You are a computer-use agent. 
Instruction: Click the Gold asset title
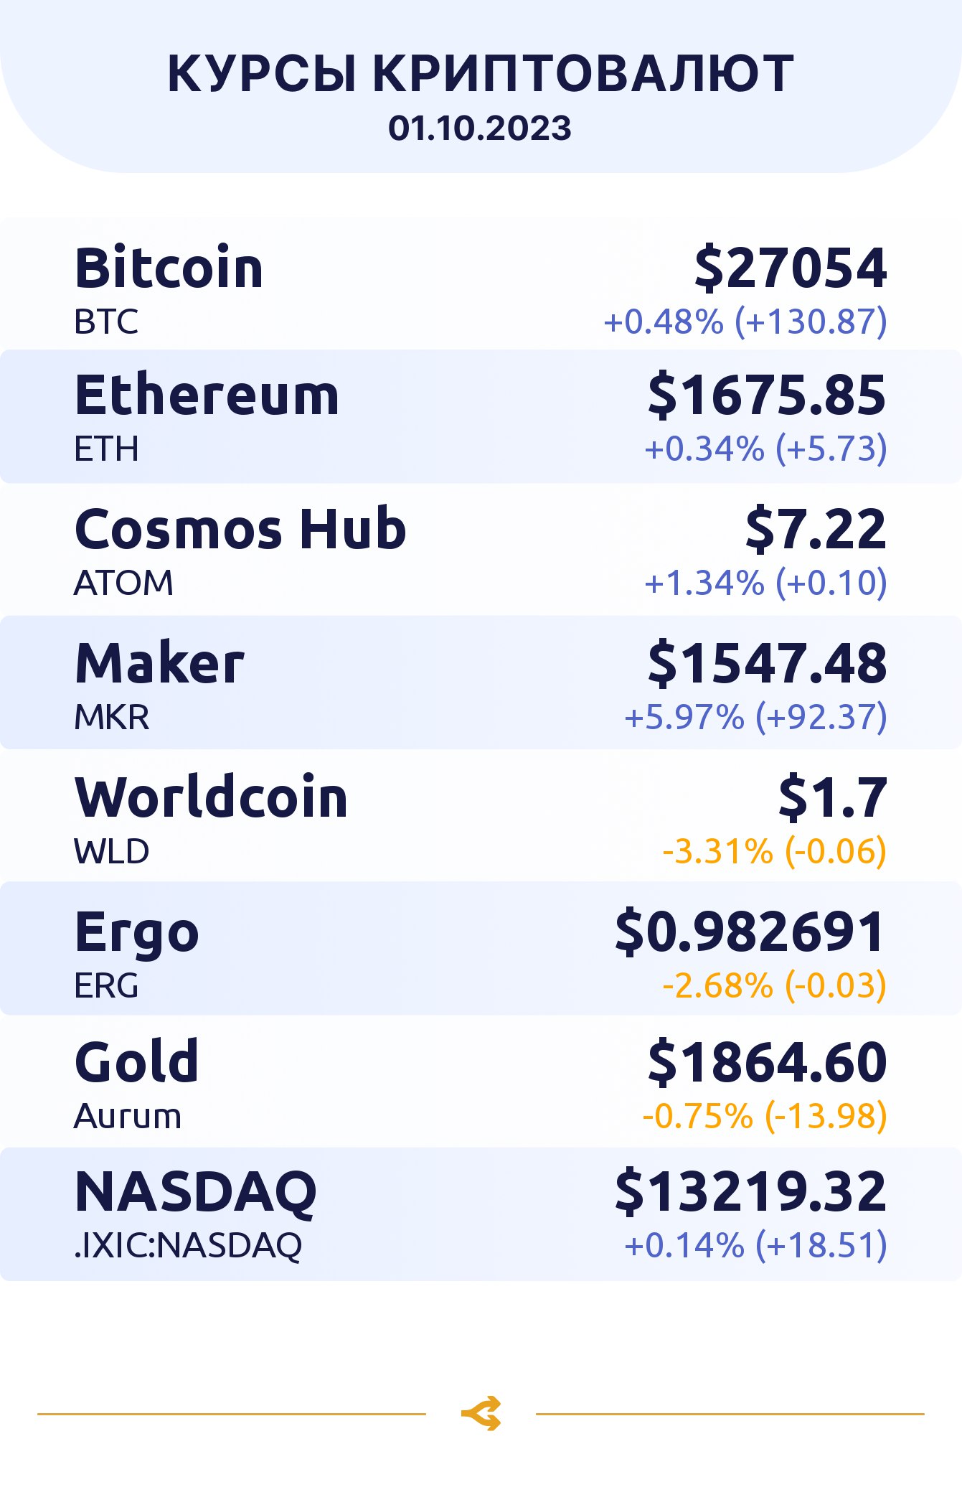pos(136,1062)
